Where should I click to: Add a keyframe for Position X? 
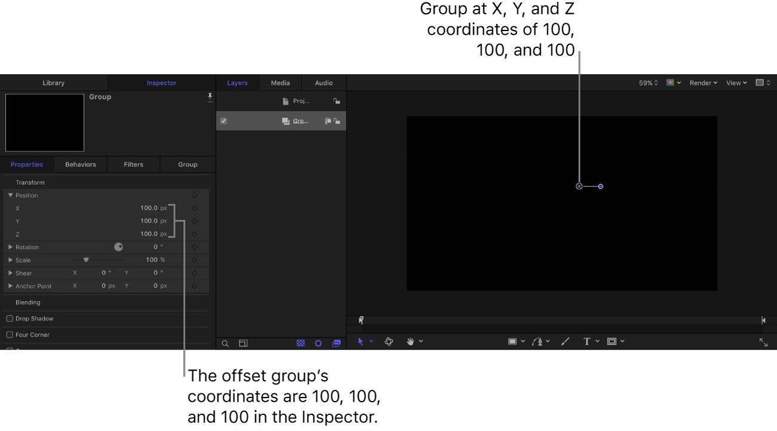click(194, 207)
